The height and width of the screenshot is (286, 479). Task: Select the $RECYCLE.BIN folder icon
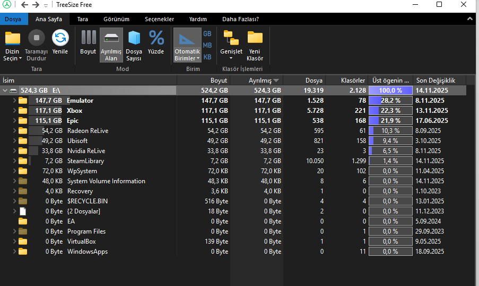pyautogui.click(x=23, y=201)
